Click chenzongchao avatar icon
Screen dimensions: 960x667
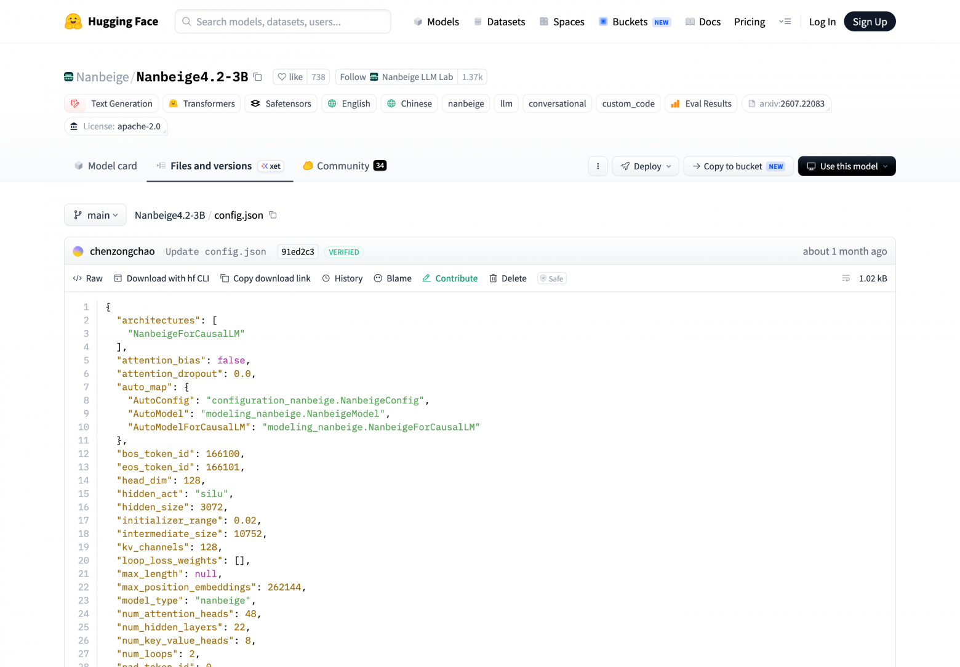click(x=78, y=251)
